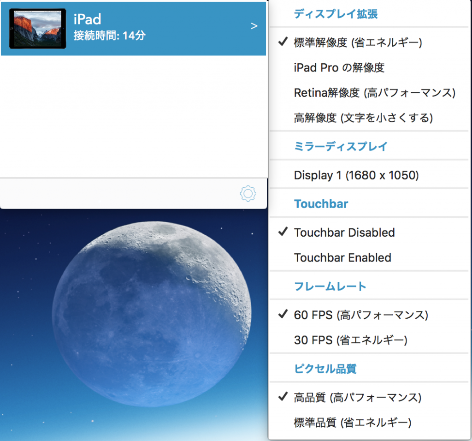
Task: Click the iPad screen thumbnail
Action: 38,29
